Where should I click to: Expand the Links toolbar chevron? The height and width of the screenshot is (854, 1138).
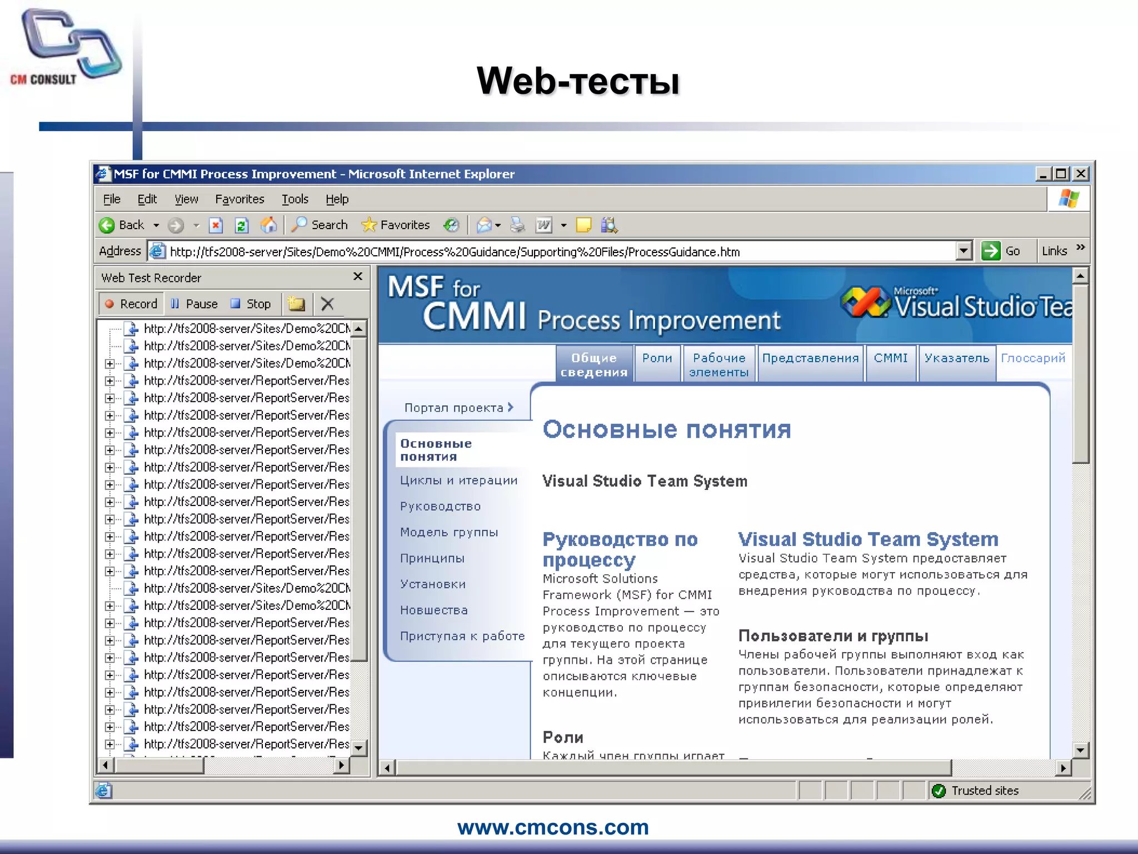tap(1080, 247)
